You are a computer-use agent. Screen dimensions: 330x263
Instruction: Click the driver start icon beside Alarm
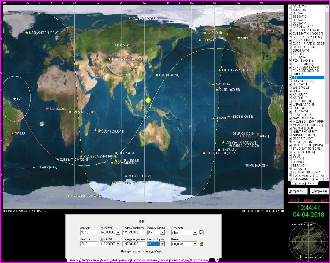point(202,232)
